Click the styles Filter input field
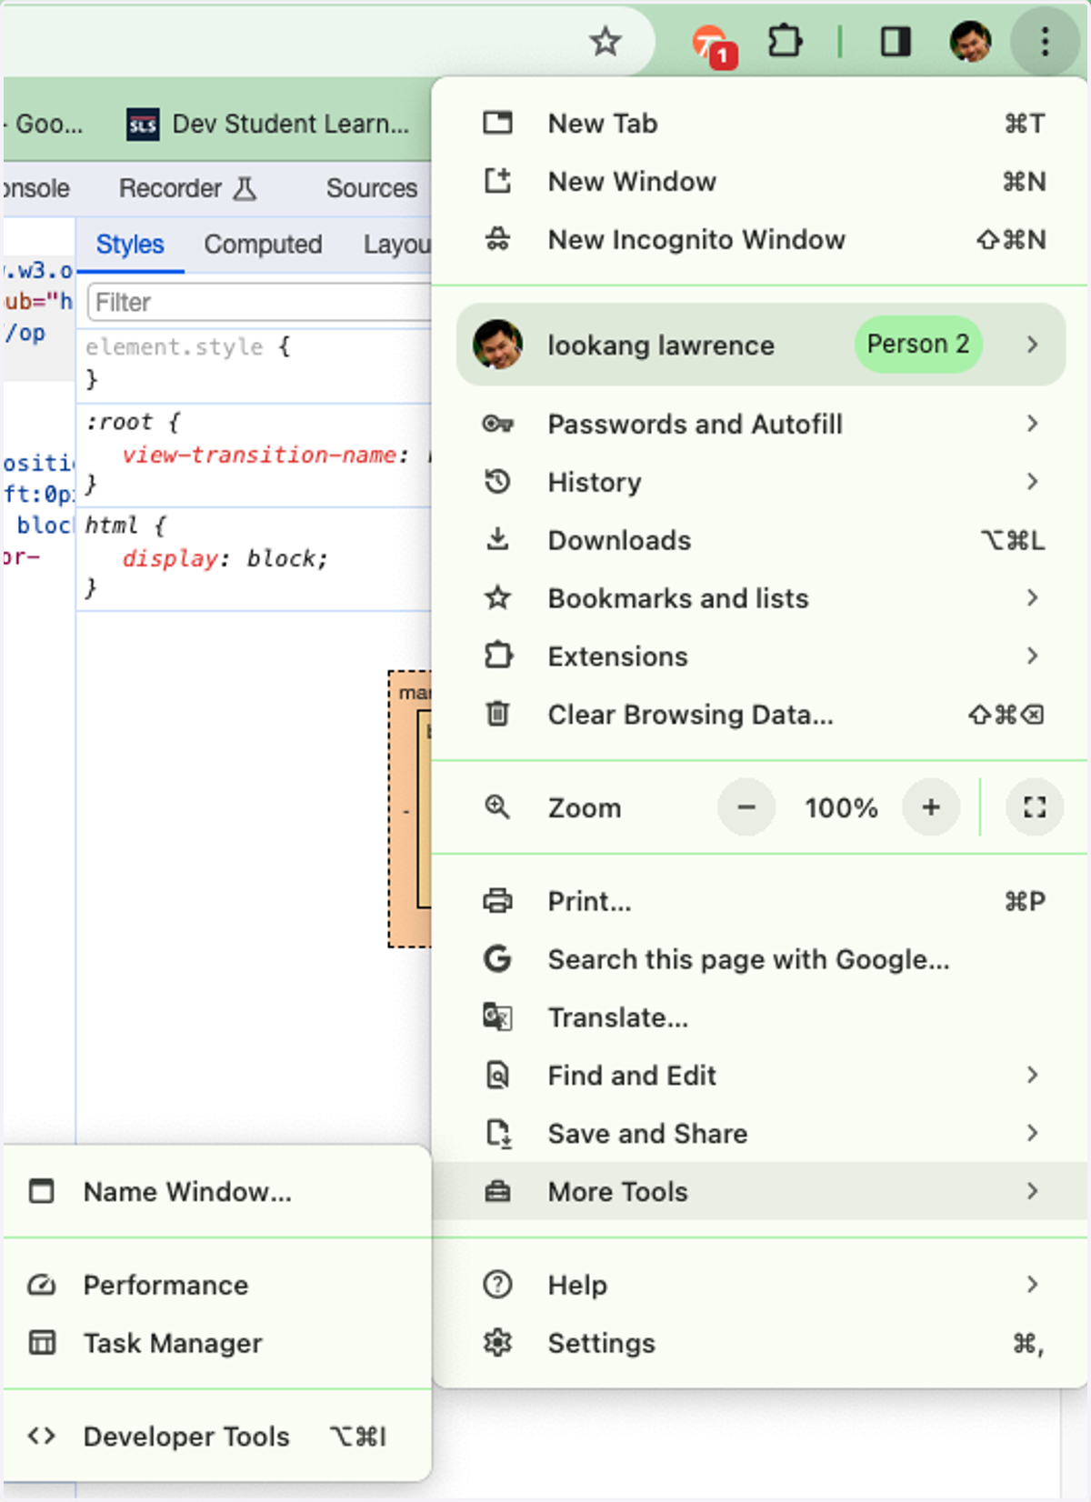 pos(260,302)
